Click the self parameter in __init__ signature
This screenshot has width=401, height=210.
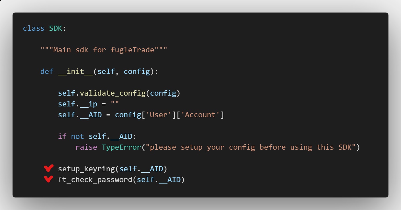click(106, 71)
